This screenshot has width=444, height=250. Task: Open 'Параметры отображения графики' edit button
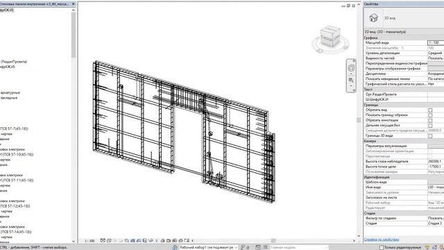[x=436, y=69]
